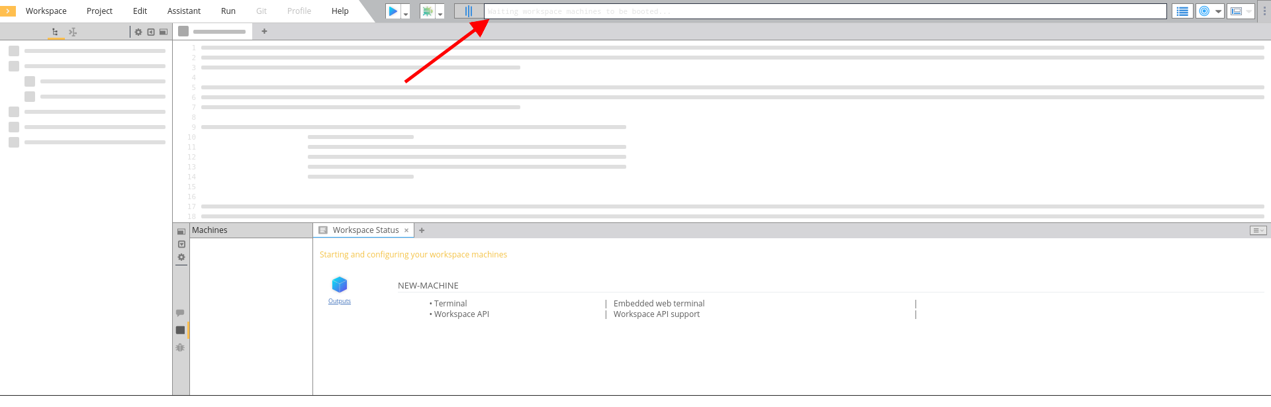The height and width of the screenshot is (407, 1271).
Task: Expand the target circle dropdown arrow
Action: (1218, 11)
